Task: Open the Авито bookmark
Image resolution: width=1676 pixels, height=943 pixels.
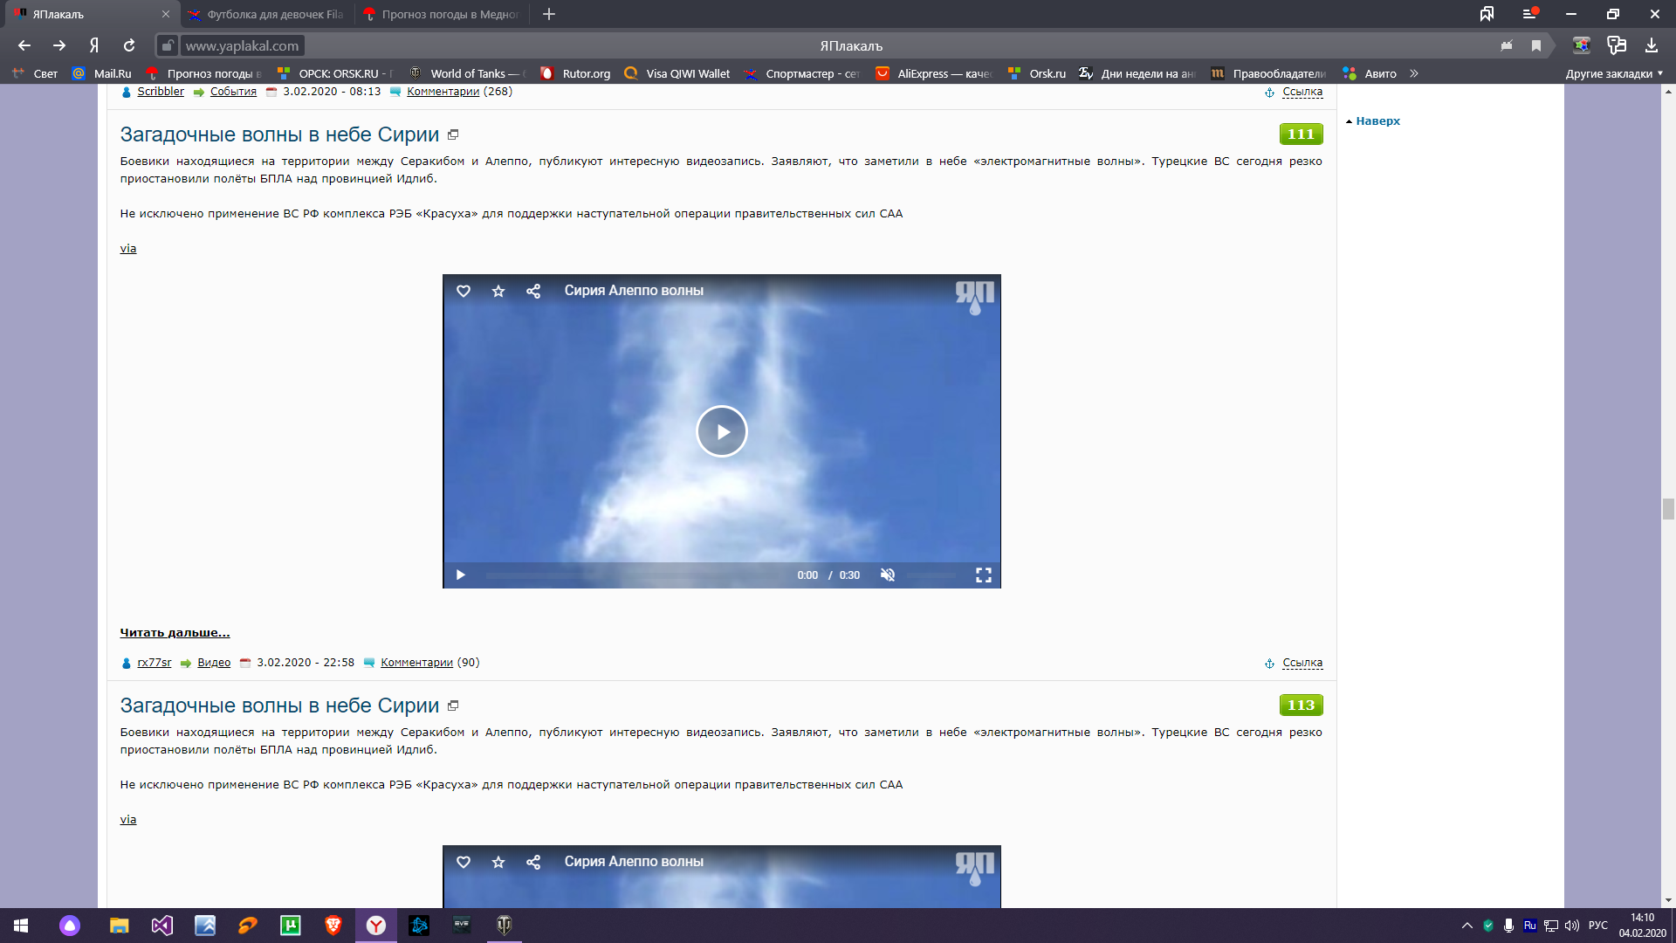Action: point(1370,73)
